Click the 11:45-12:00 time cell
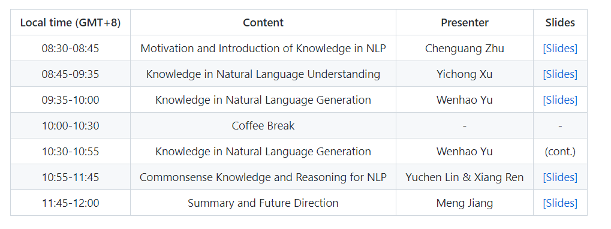The image size is (611, 229). coord(71,203)
